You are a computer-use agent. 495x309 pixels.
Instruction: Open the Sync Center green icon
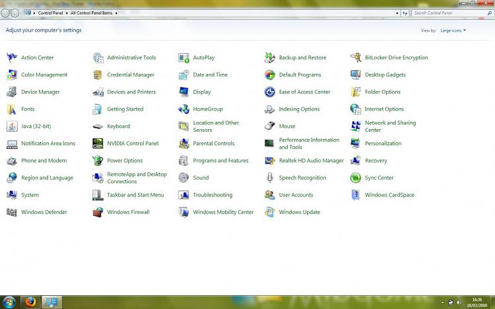[x=356, y=178]
